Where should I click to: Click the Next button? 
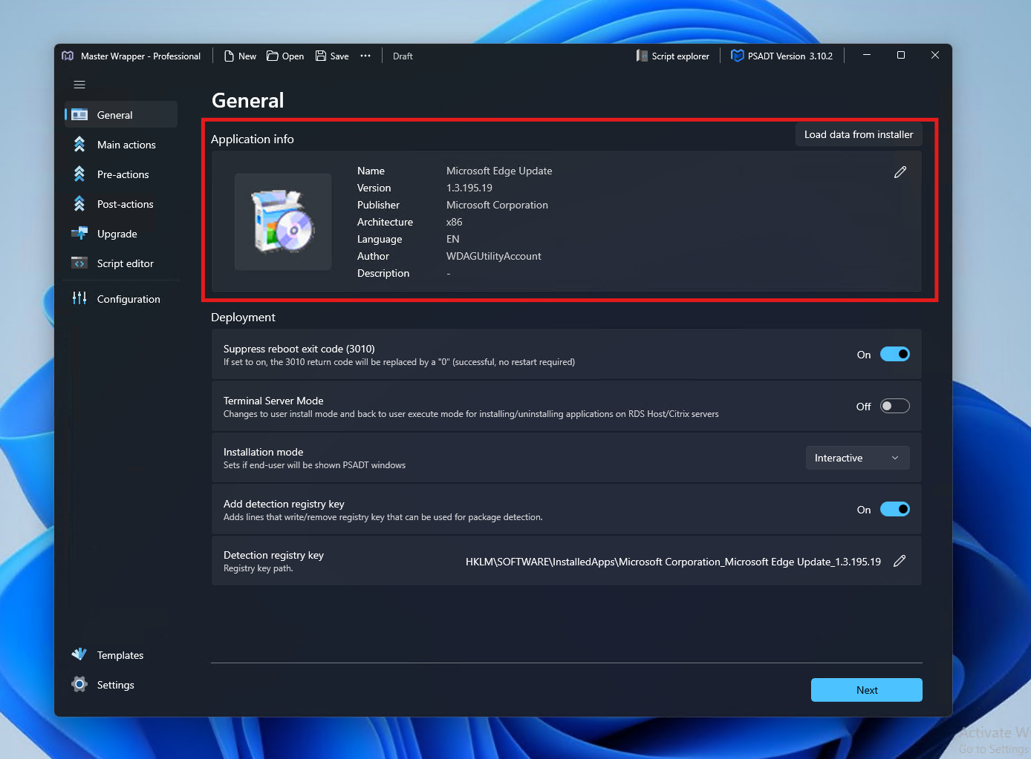[867, 690]
